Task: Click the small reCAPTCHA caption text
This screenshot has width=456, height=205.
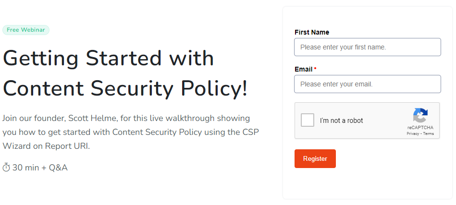Action: (420, 128)
